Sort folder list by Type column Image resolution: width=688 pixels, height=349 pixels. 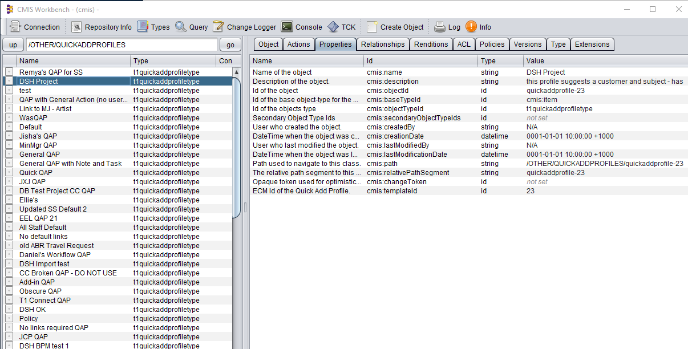pyautogui.click(x=173, y=60)
